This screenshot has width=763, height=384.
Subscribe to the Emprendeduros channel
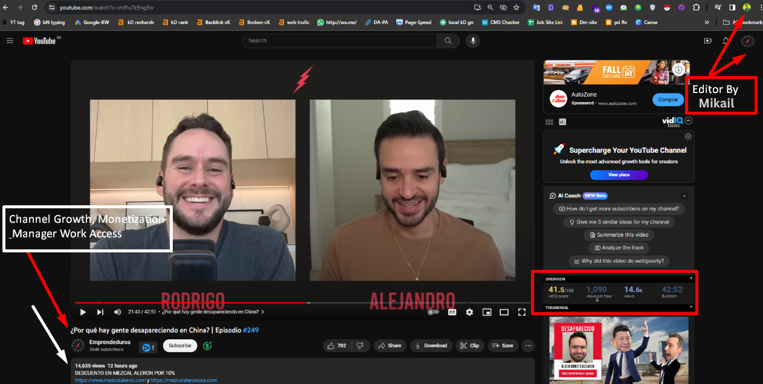[x=180, y=345]
